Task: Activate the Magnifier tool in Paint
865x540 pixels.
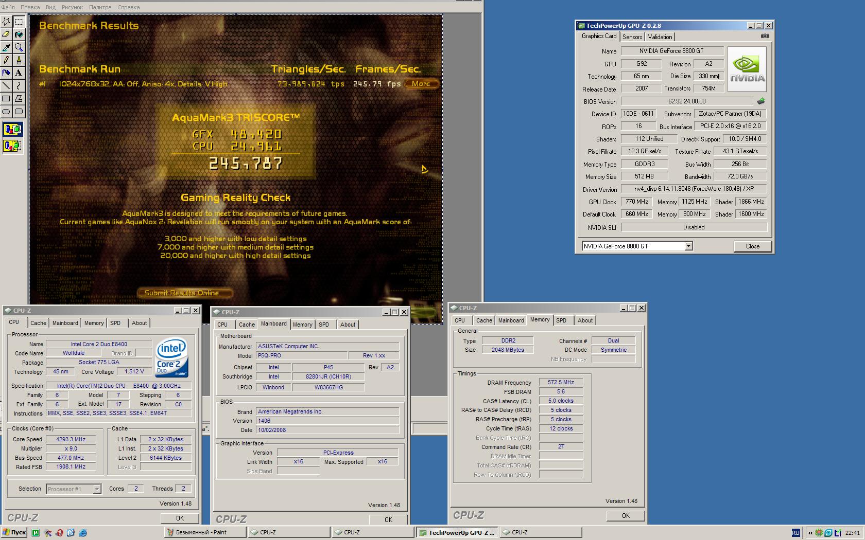Action: tap(19, 47)
